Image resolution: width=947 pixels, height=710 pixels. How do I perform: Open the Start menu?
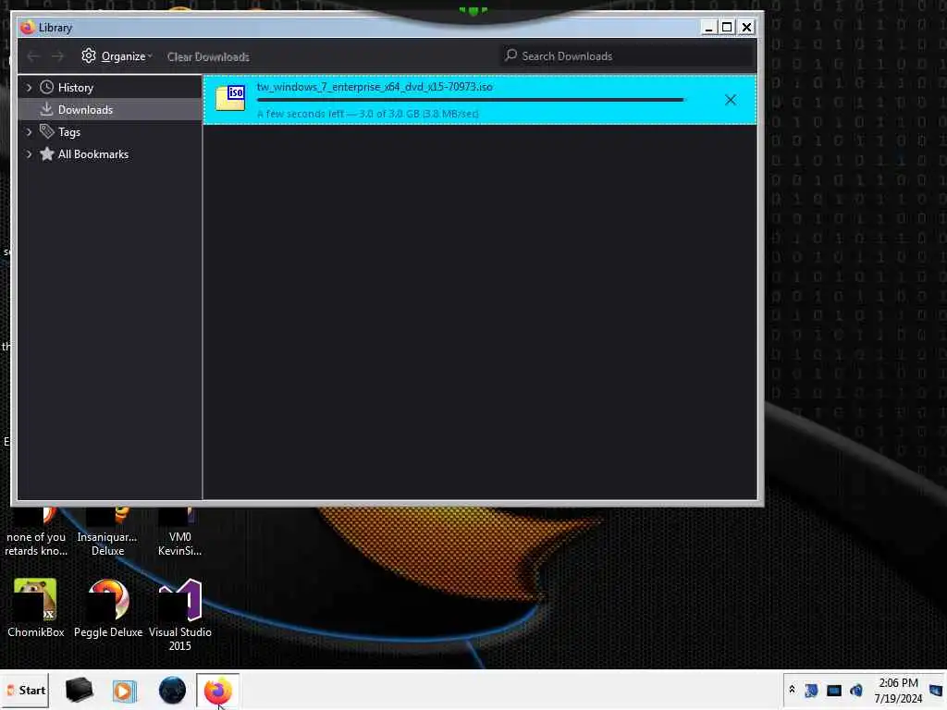[x=25, y=690]
